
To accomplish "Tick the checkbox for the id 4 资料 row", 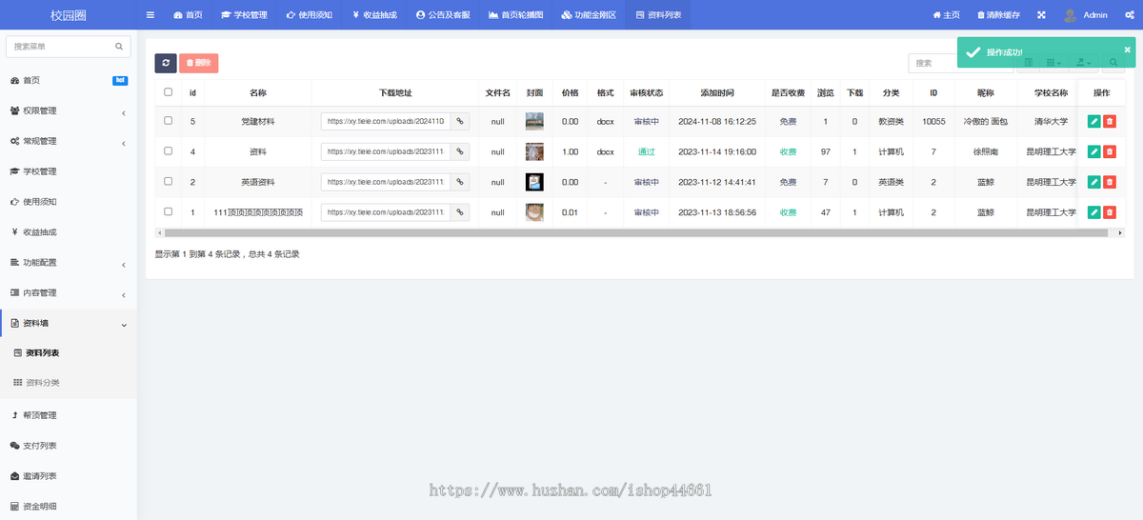I will coord(169,151).
